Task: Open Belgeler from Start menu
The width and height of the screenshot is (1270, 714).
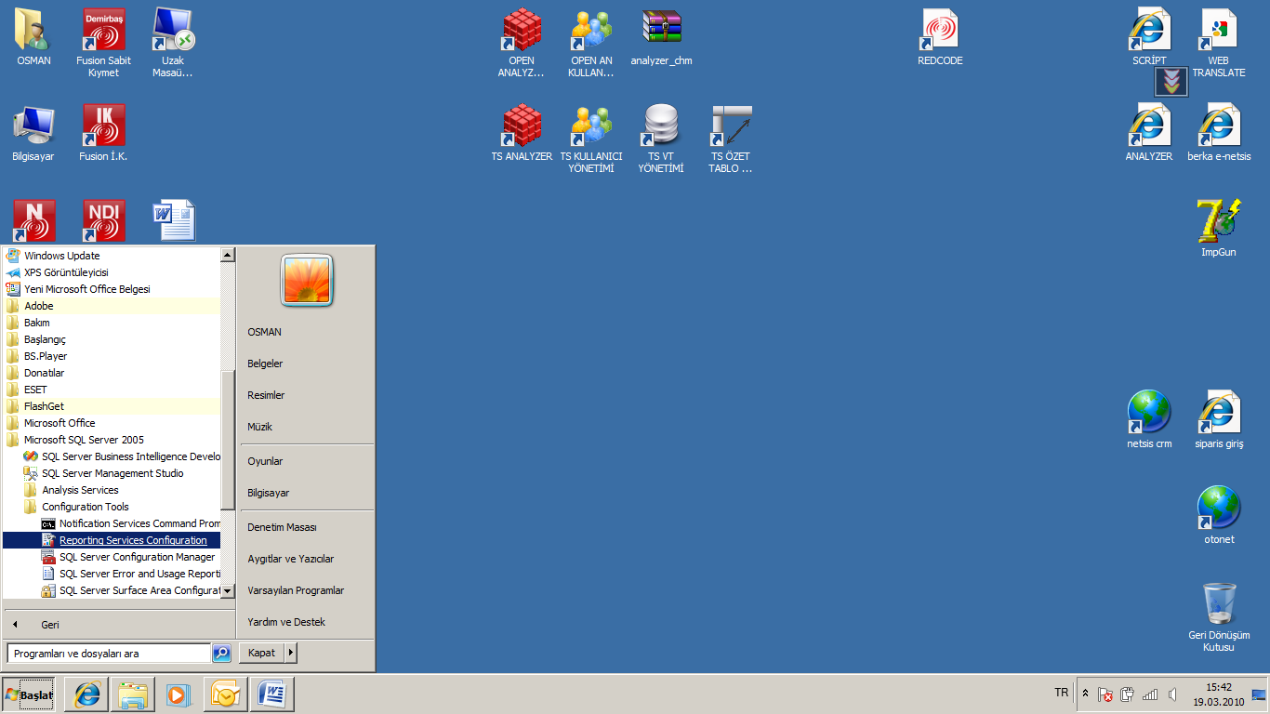Action: tap(307, 364)
